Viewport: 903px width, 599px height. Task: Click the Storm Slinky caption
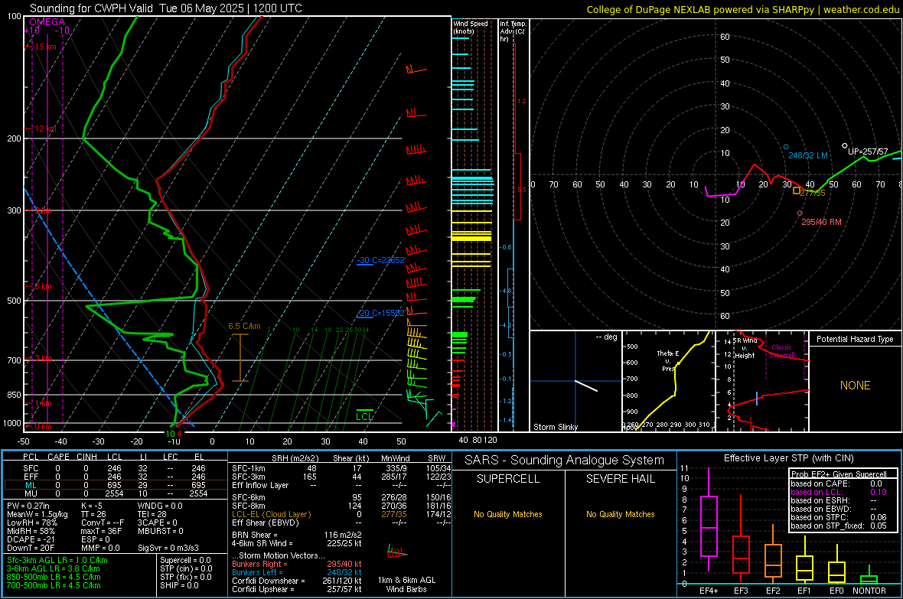556,427
